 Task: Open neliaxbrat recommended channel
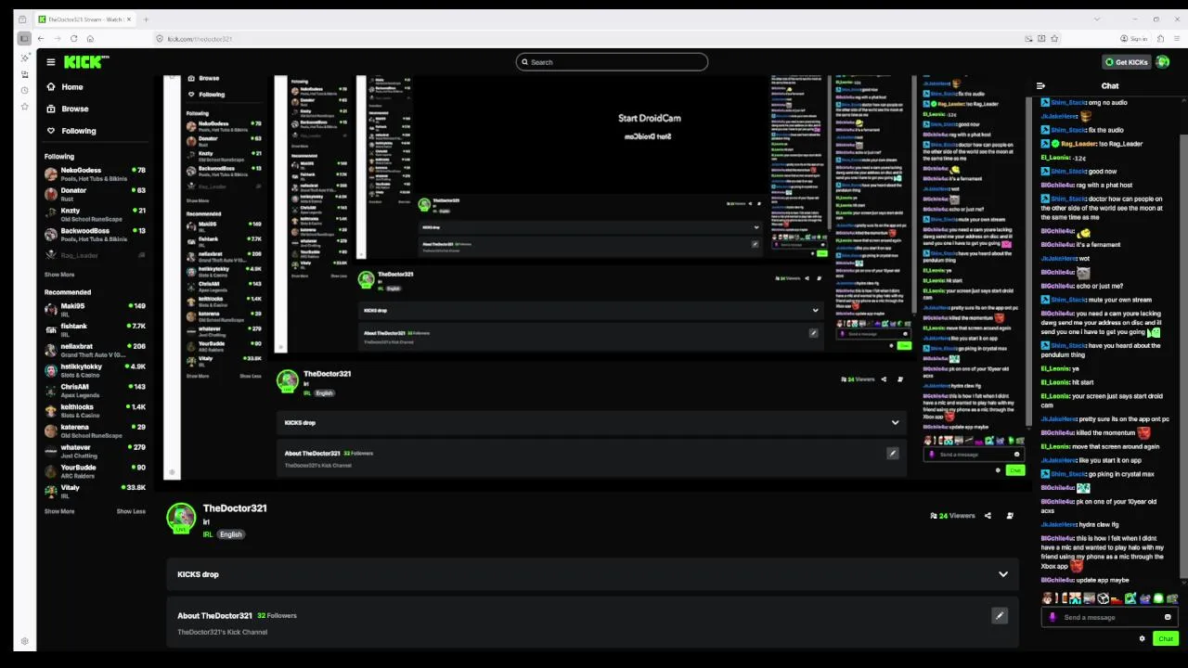[x=96, y=351]
